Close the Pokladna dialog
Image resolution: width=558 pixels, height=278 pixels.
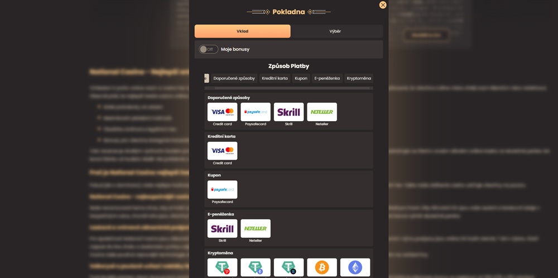383,5
